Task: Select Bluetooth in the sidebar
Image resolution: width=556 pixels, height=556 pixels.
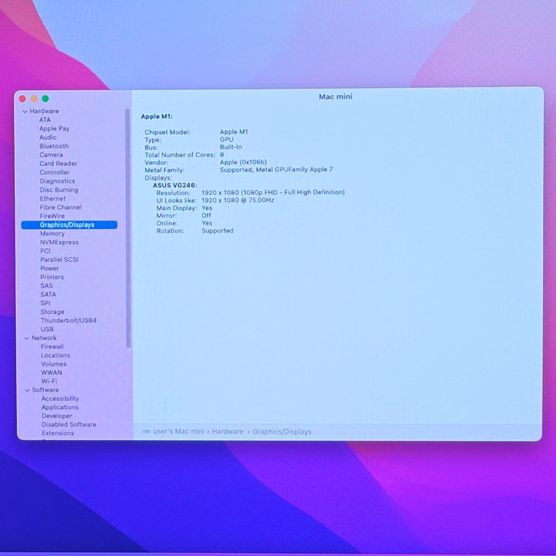Action: point(54,146)
